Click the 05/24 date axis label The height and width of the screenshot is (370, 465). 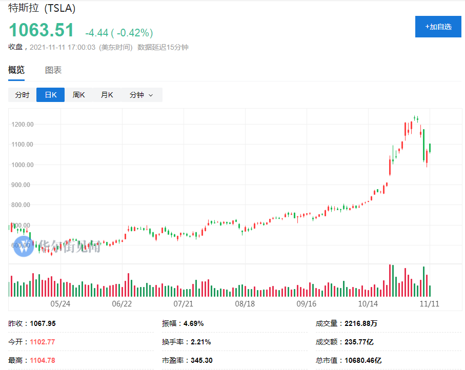[x=60, y=304]
